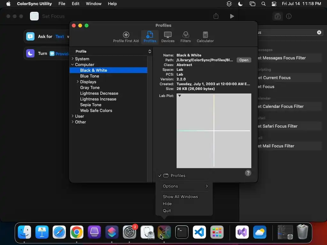Clear the Shortcuts search field
327x245 pixels.
point(319,32)
